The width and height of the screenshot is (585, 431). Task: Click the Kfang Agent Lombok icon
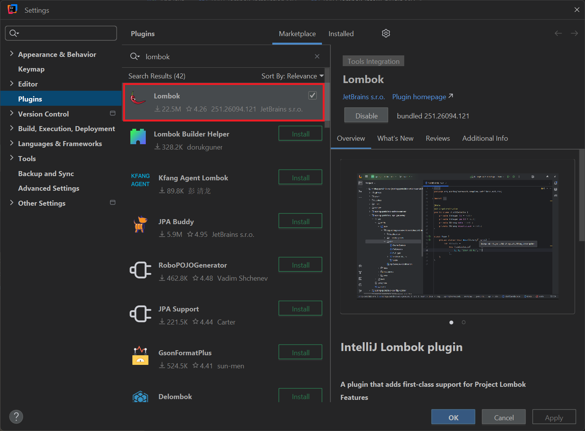point(140,180)
